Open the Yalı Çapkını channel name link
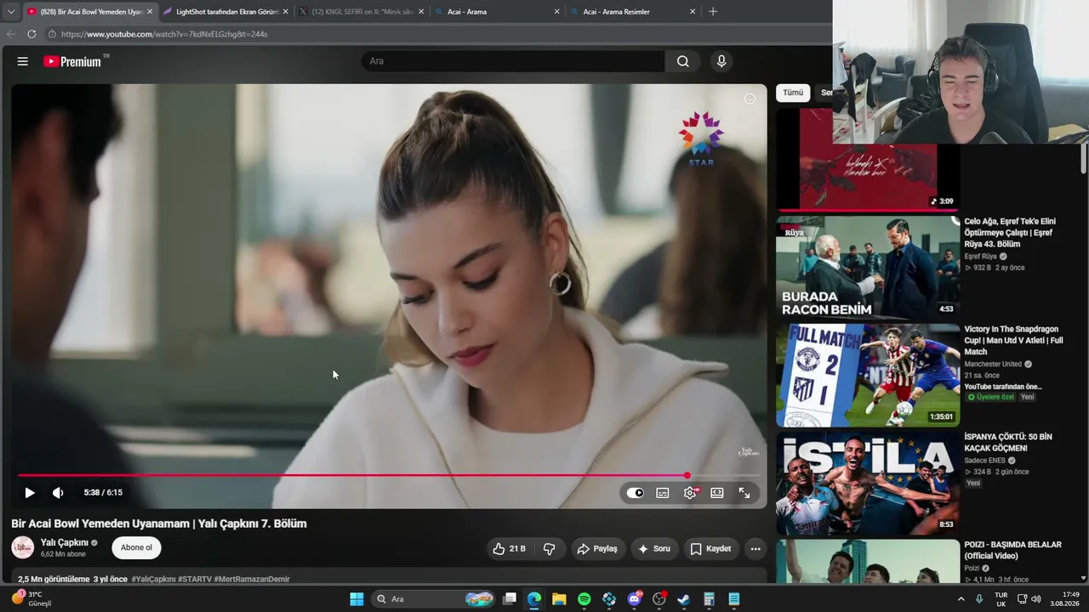 [x=65, y=542]
